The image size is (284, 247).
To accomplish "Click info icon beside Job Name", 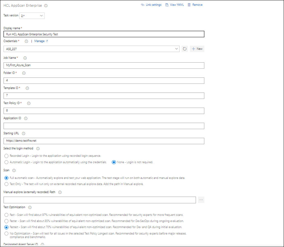I will pos(25,58).
